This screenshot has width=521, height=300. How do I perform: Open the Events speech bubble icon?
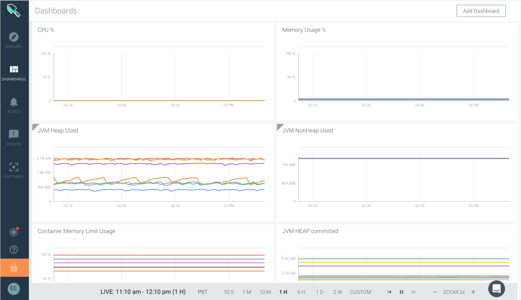coord(14,135)
